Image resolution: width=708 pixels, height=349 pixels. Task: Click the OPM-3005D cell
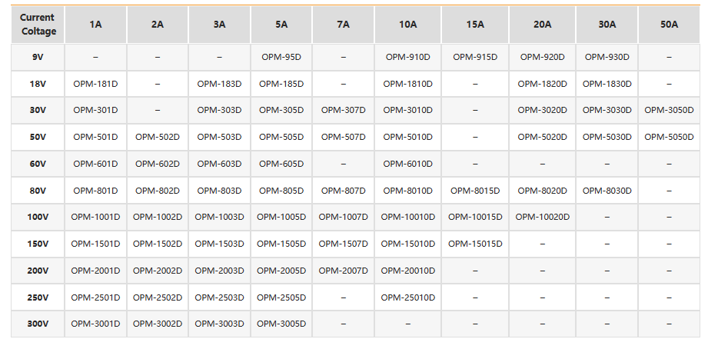(281, 324)
